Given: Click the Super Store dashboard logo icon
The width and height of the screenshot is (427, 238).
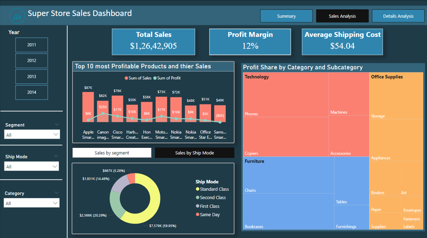Looking at the screenshot, I should (x=17, y=15).
